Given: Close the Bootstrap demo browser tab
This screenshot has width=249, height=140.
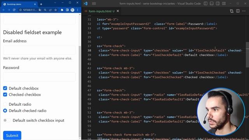Looking at the screenshot, I should click(35, 4).
